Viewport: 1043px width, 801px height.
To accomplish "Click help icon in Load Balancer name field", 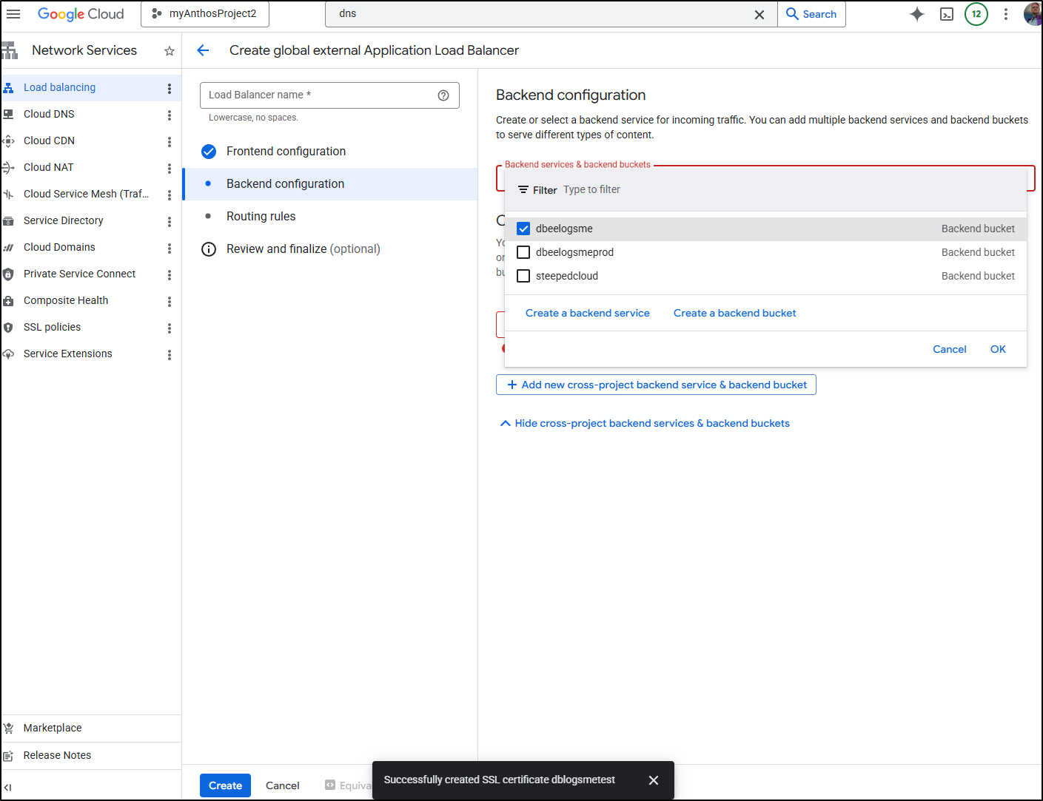I will [x=443, y=95].
